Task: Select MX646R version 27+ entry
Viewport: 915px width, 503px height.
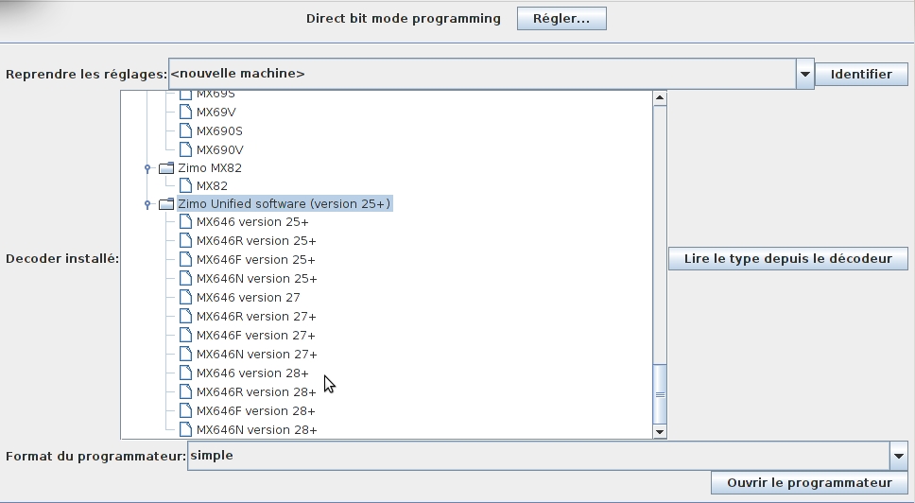Action: coord(256,317)
